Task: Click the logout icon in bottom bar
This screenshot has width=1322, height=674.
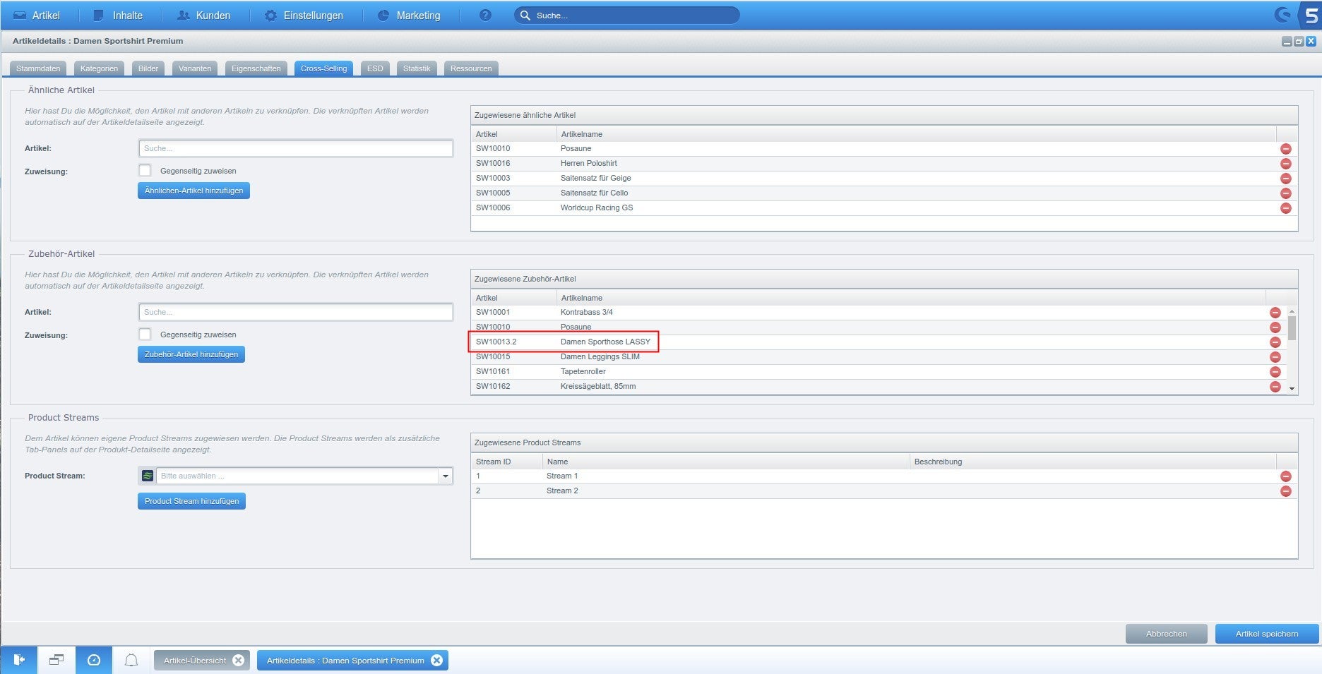Action: point(19,660)
